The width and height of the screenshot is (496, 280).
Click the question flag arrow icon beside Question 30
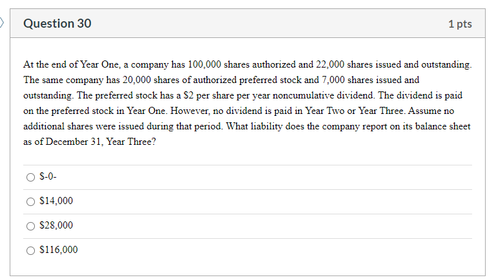[x=1, y=23]
